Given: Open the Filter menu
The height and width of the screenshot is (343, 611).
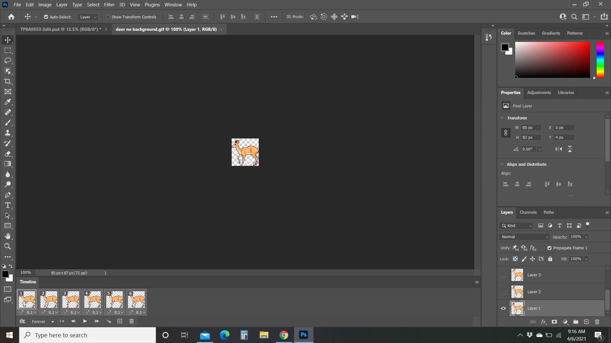Looking at the screenshot, I should coord(109,5).
